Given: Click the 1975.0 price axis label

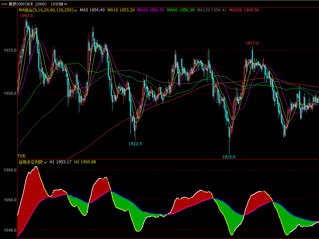Looking at the screenshot, I should click(10, 50).
